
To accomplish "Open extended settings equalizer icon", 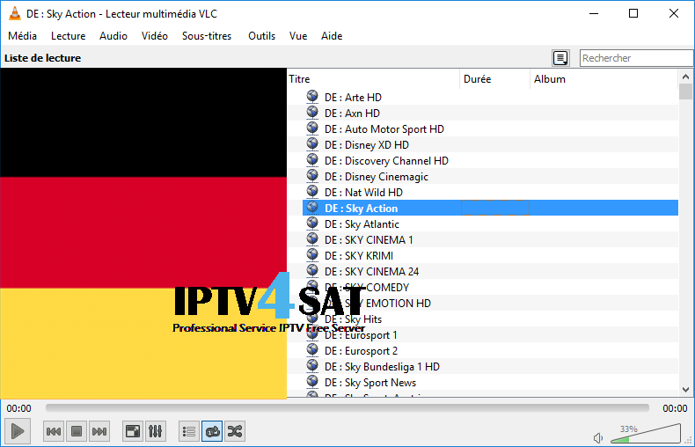I will pyautogui.click(x=155, y=431).
